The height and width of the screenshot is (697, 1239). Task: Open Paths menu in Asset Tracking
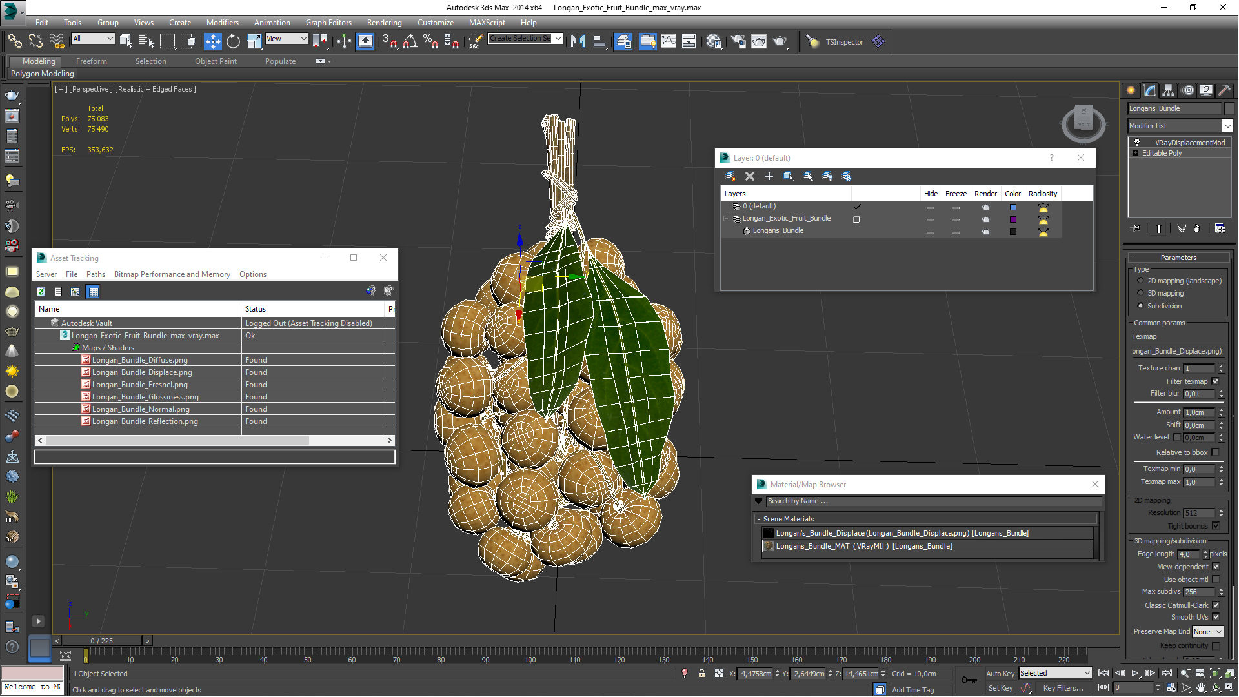click(96, 274)
